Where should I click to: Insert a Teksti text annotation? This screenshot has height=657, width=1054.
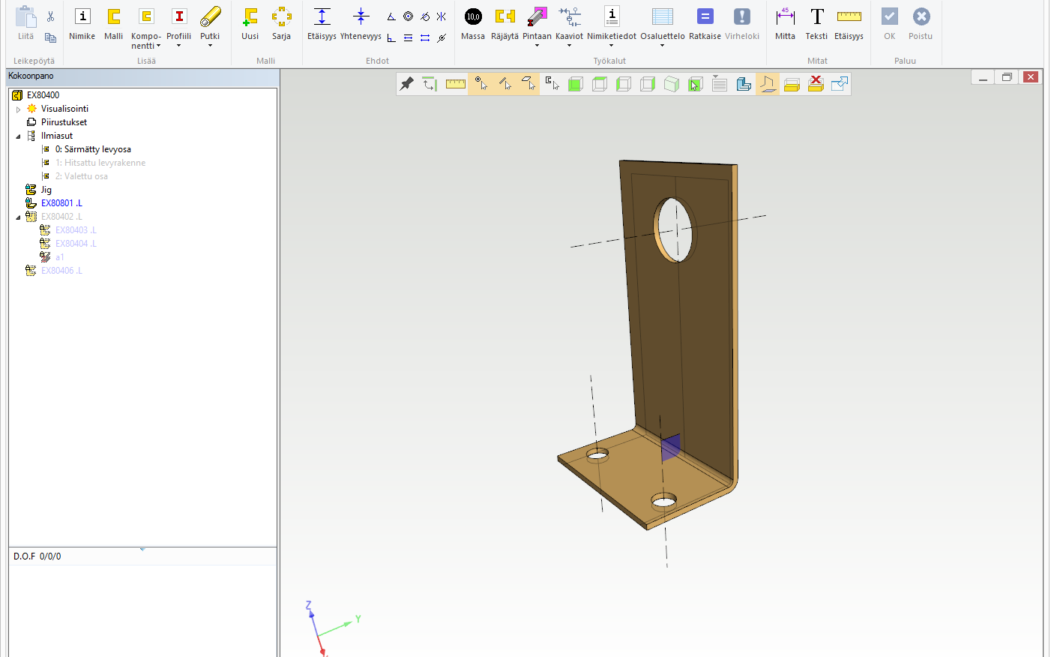tap(816, 17)
